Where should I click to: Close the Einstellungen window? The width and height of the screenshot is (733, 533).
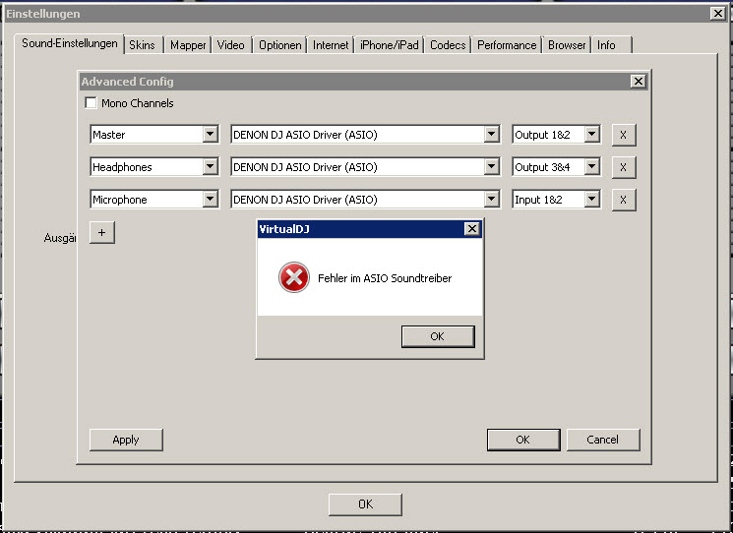coord(718,14)
